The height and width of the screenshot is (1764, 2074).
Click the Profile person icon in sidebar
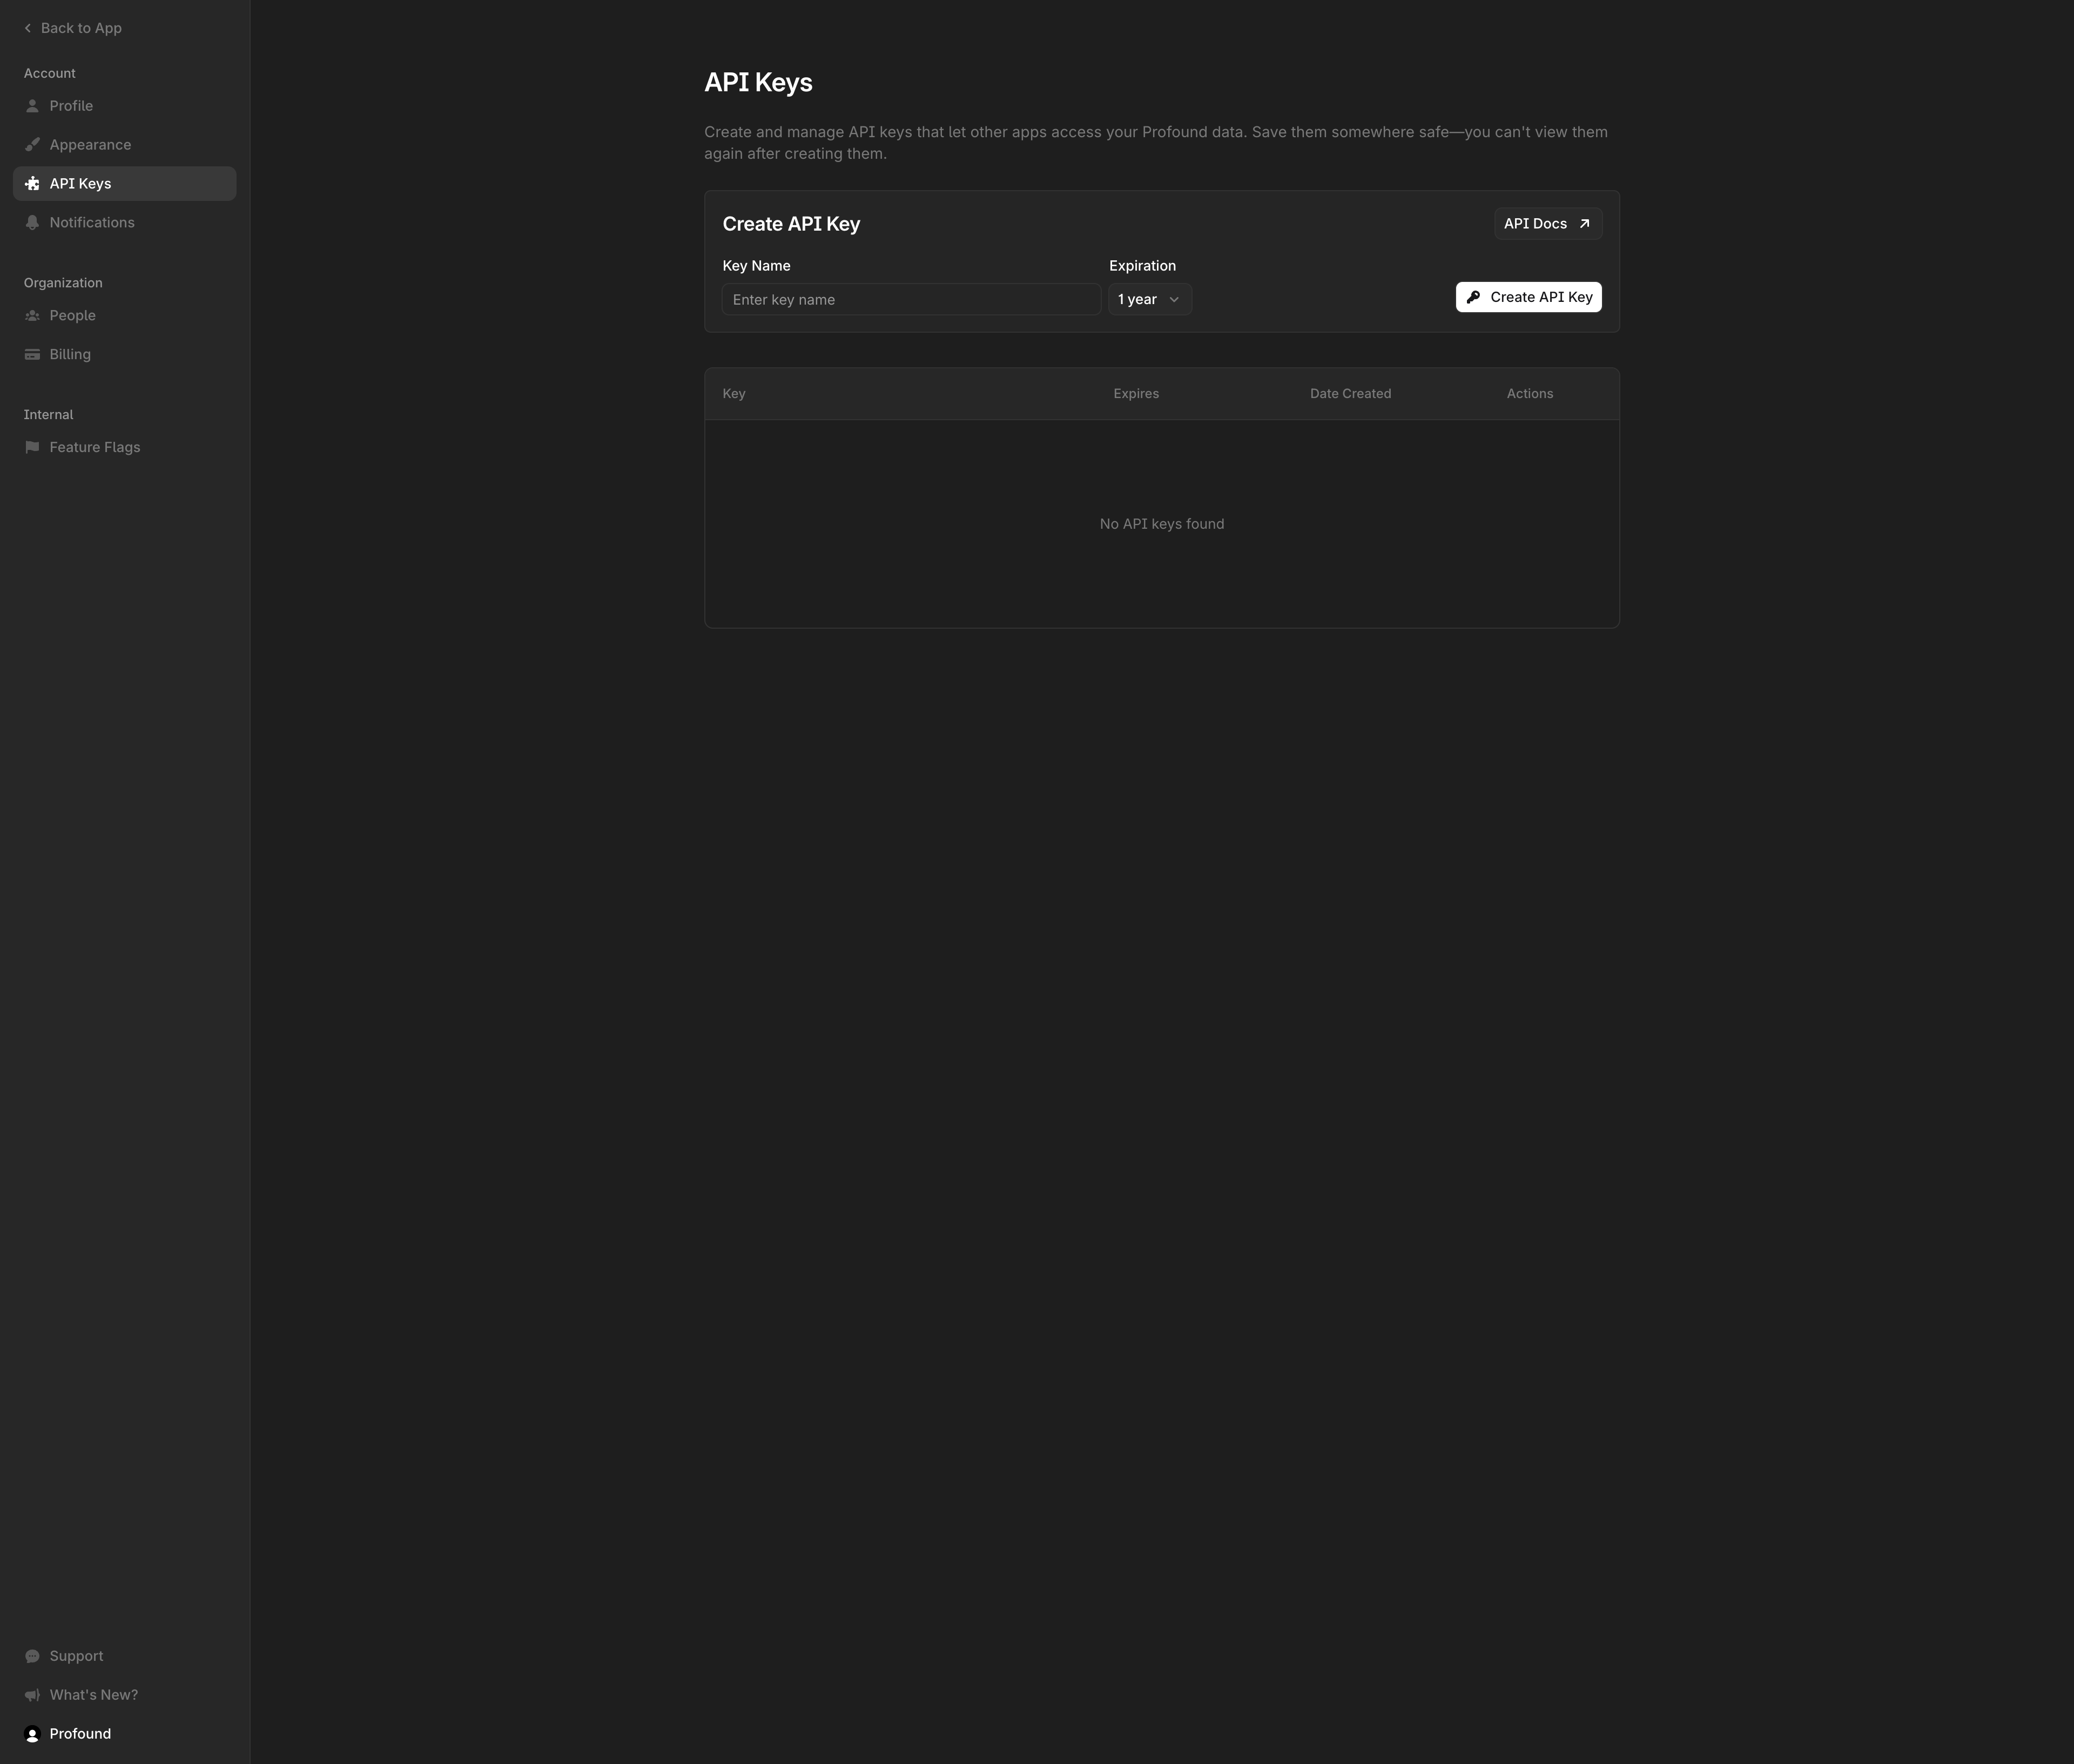click(33, 105)
